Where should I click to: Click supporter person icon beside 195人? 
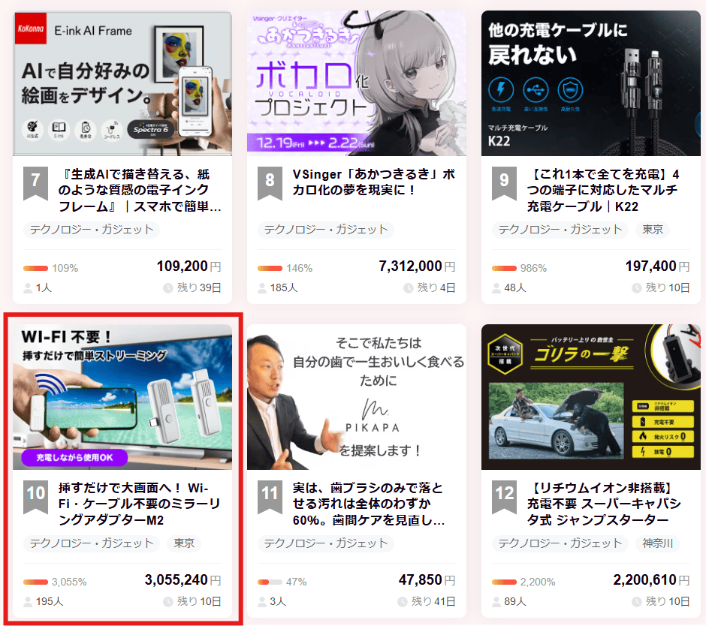tap(29, 601)
